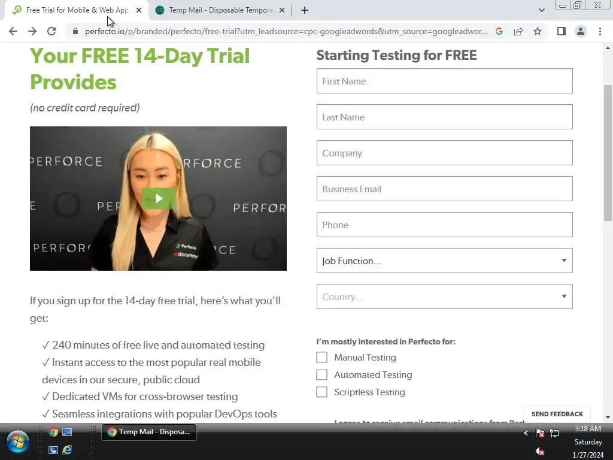613x460 pixels.
Task: Click '240 minutes of free live' bullet
Action: coord(153,345)
